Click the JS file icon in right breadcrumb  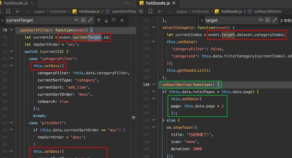coord(217,11)
